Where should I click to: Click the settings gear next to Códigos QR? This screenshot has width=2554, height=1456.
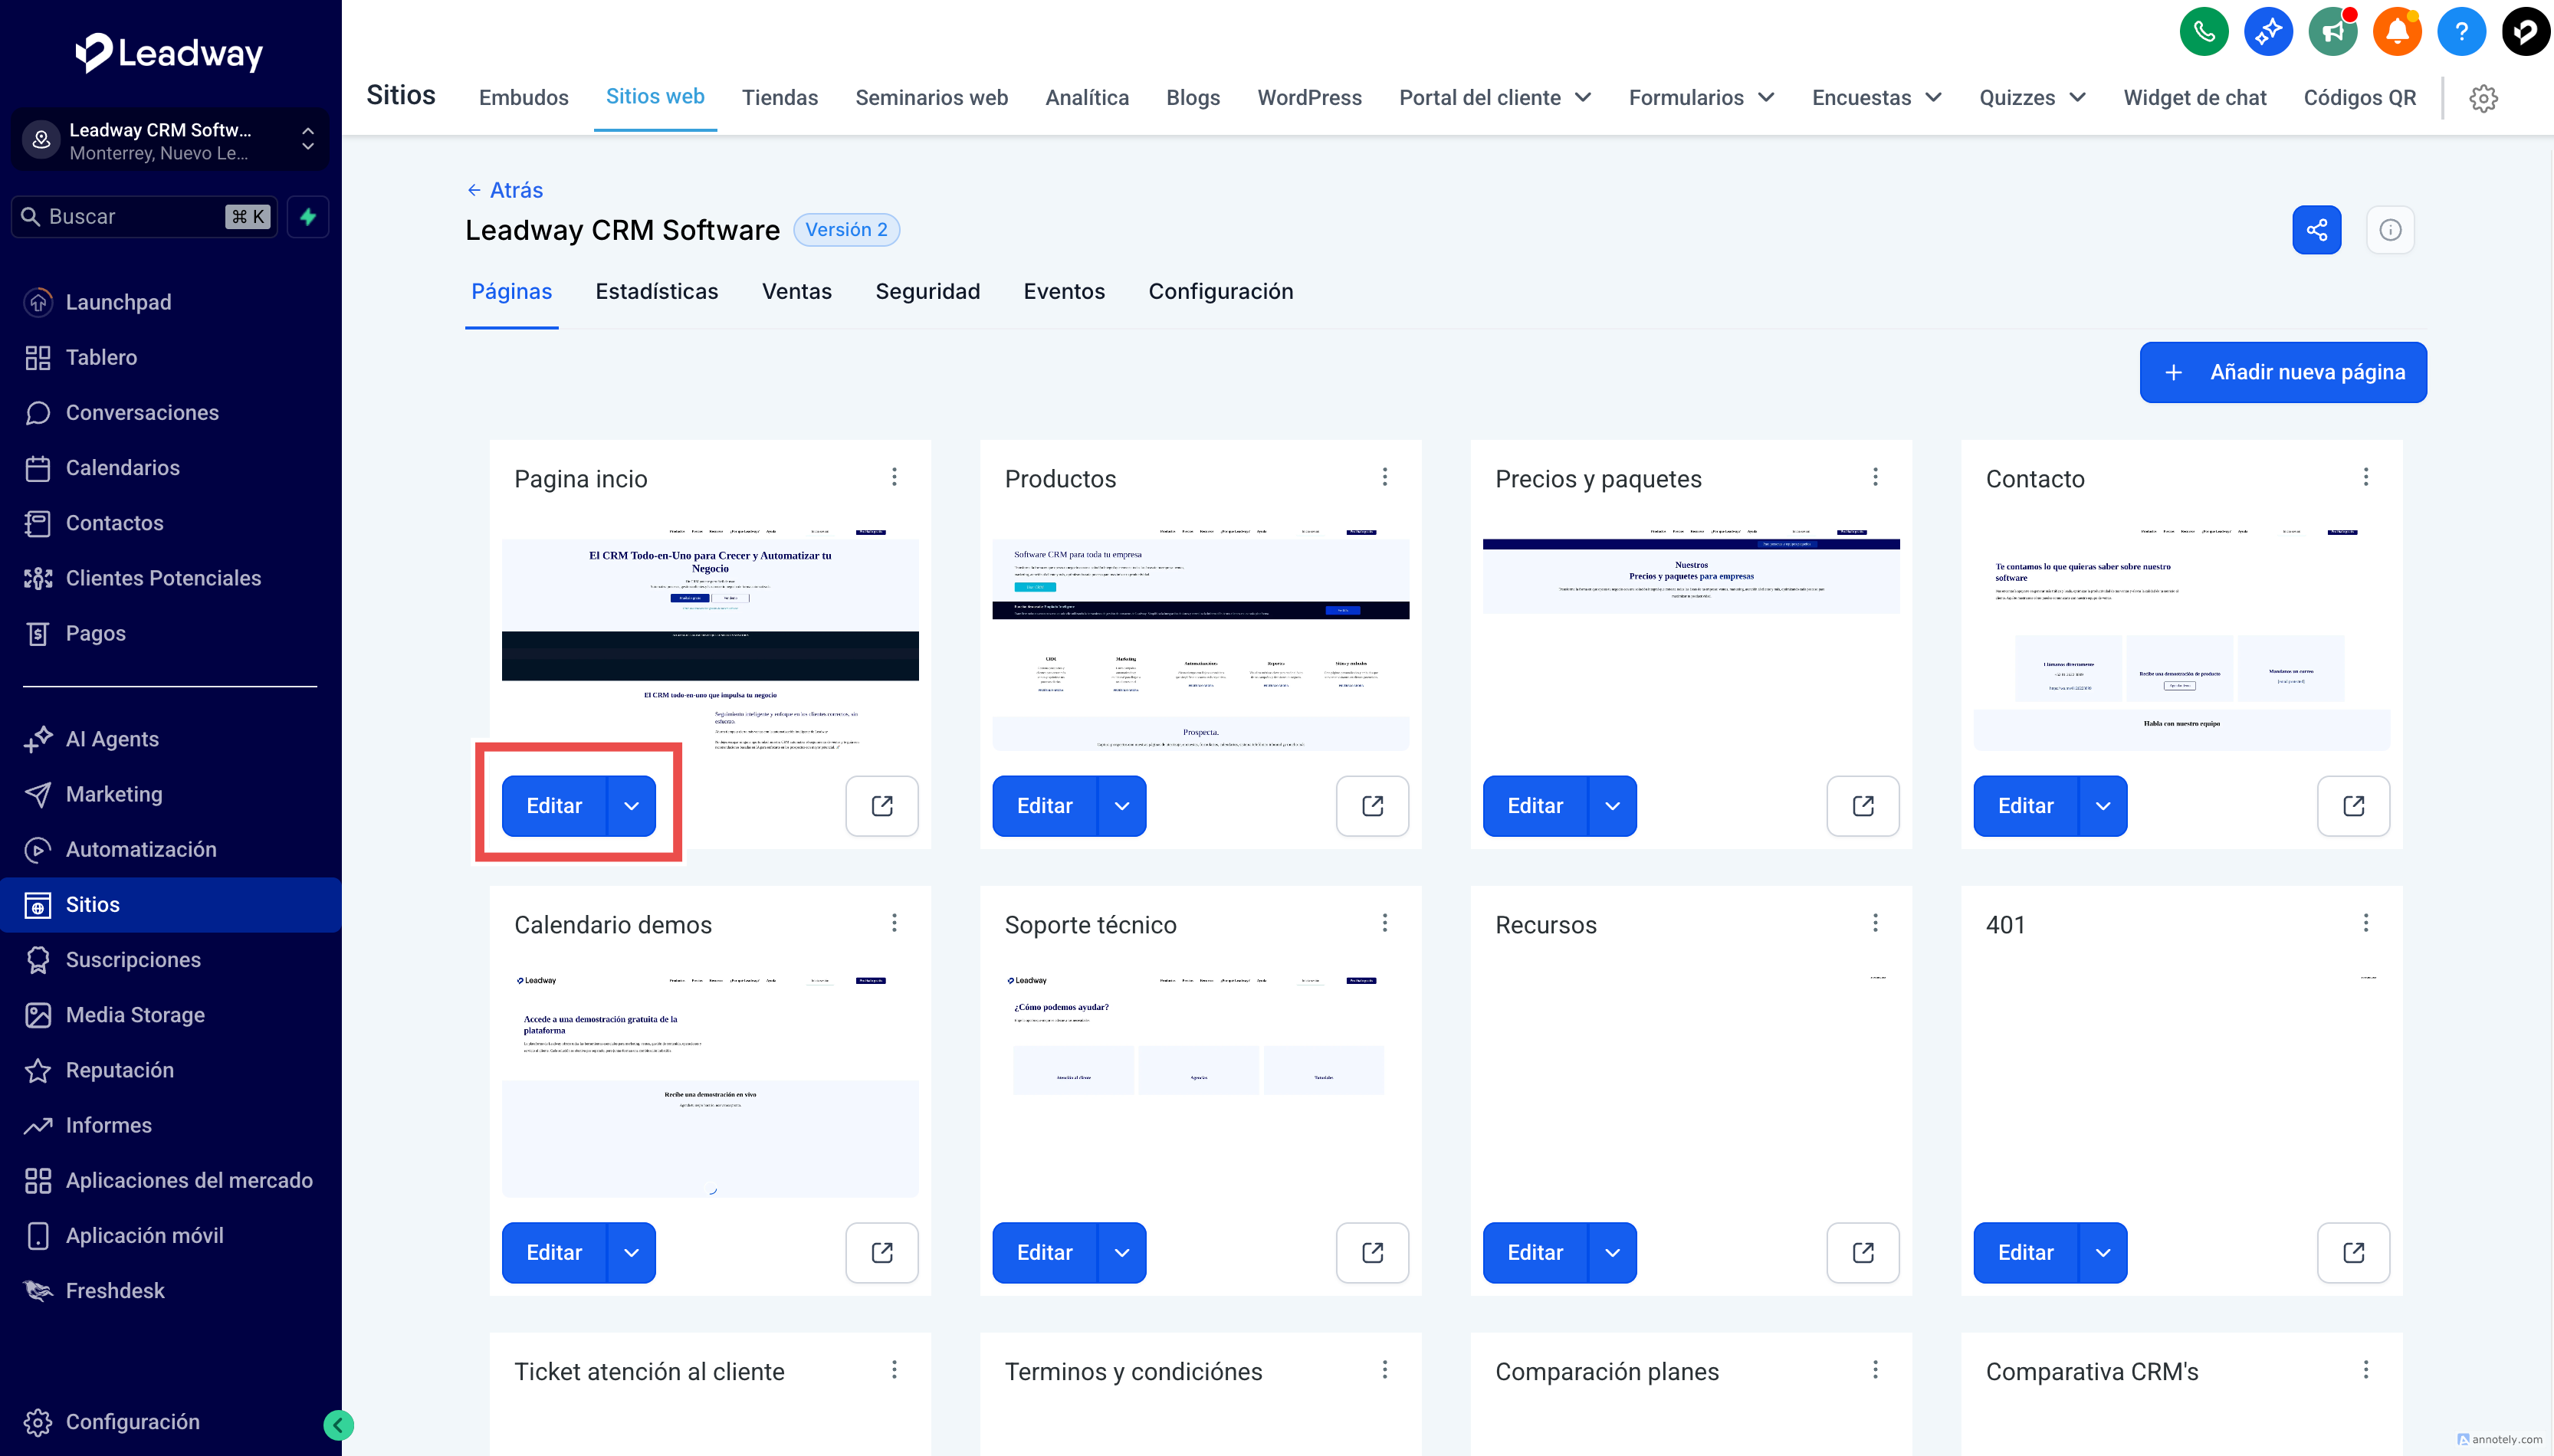click(x=2483, y=98)
